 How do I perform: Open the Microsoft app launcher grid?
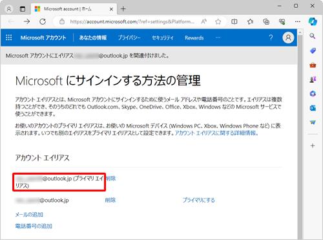[9, 38]
